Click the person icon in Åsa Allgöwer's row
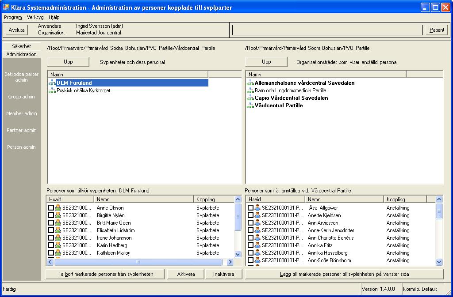 (257, 208)
